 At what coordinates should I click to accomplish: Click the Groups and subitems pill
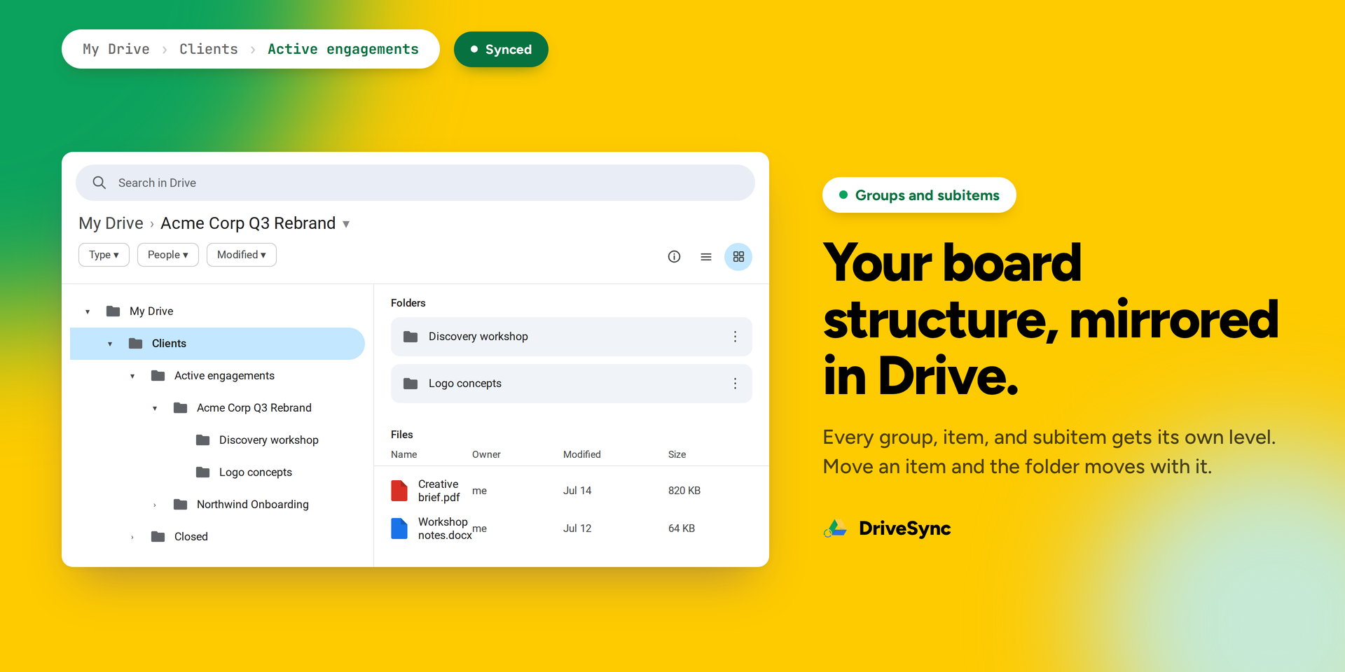tap(919, 195)
